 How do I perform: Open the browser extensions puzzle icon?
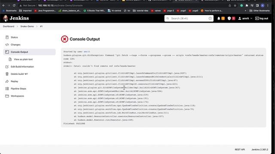[x=247, y=6]
